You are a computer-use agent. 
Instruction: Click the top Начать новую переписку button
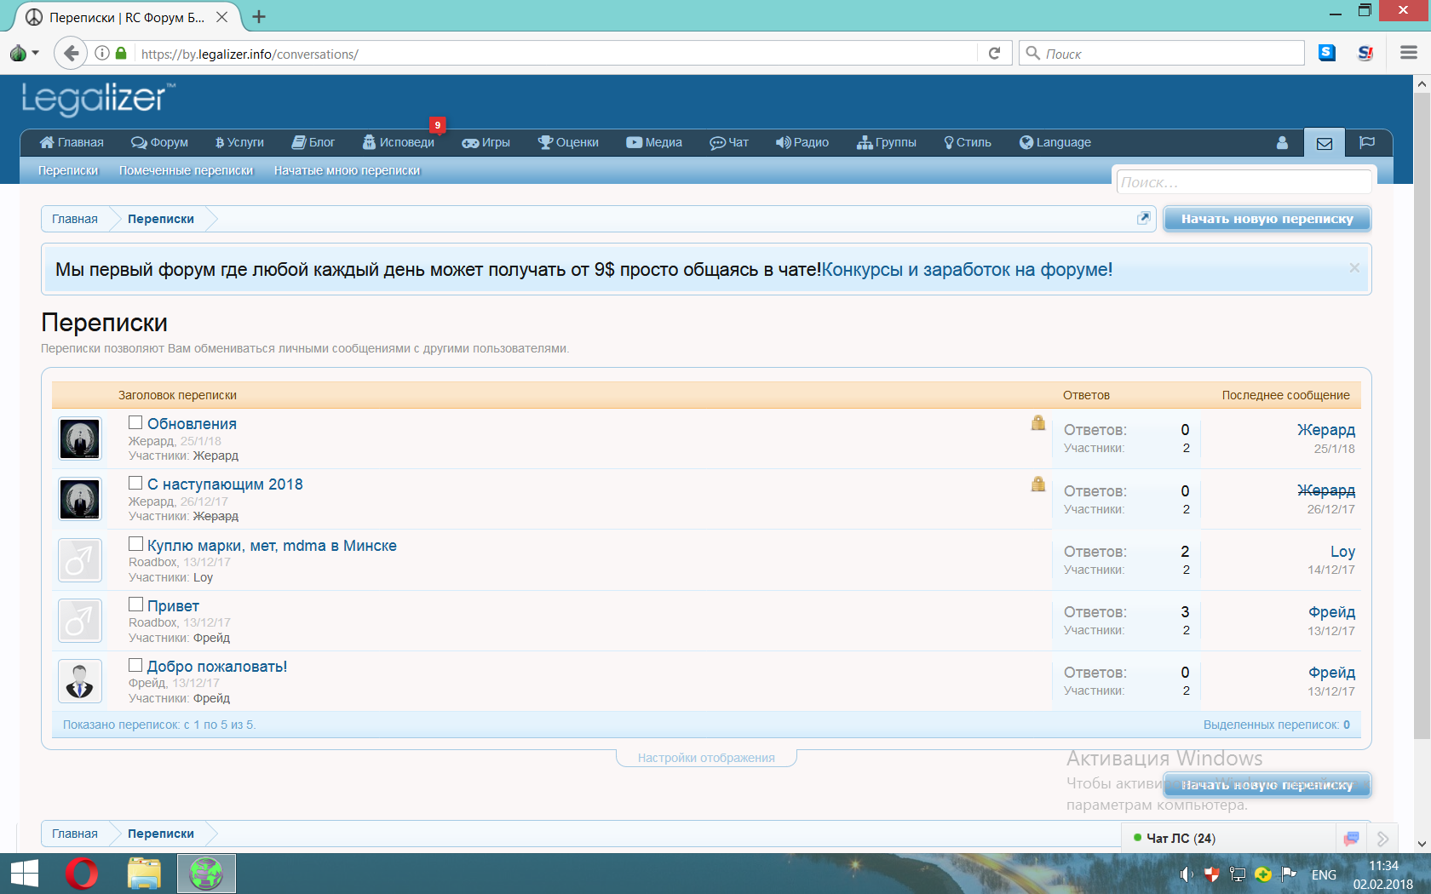click(1267, 219)
